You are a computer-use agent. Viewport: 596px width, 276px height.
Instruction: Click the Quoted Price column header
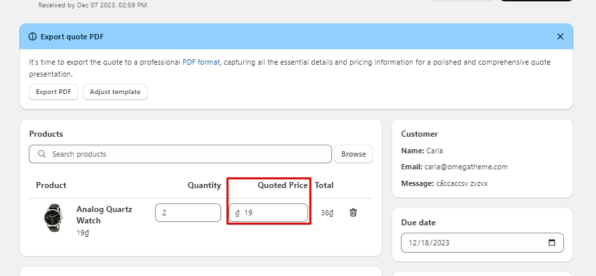[x=283, y=185]
